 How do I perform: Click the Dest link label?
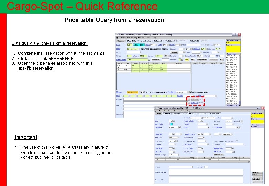[x=172, y=45]
